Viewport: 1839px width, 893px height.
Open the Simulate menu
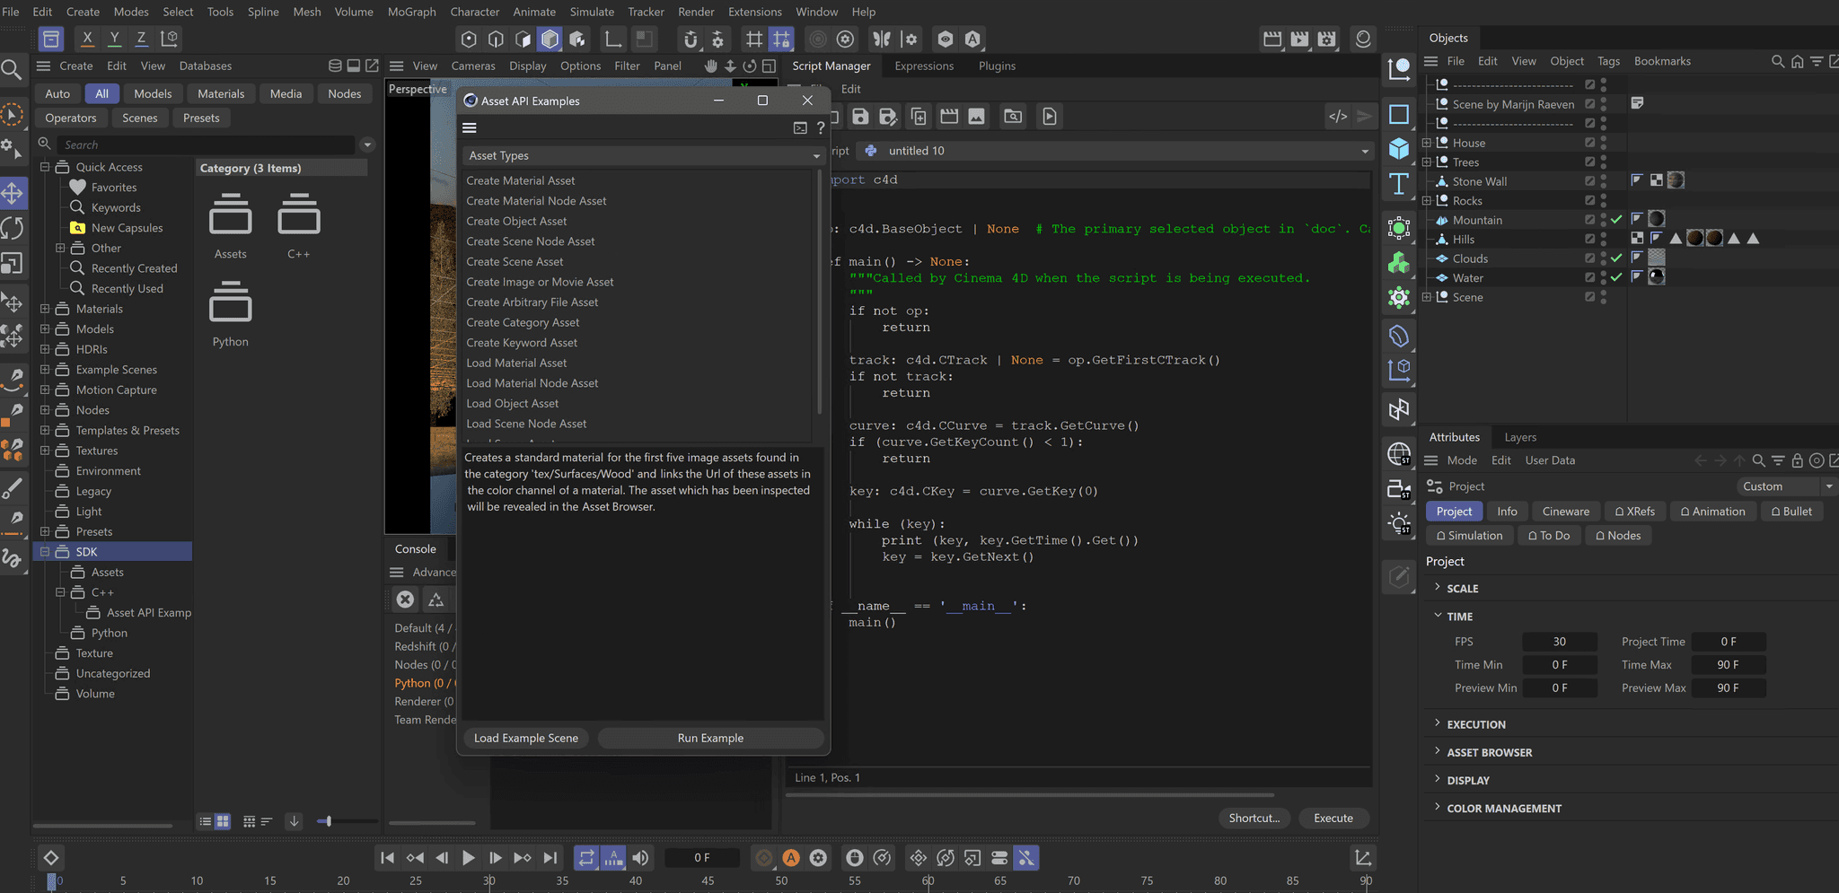pos(592,12)
